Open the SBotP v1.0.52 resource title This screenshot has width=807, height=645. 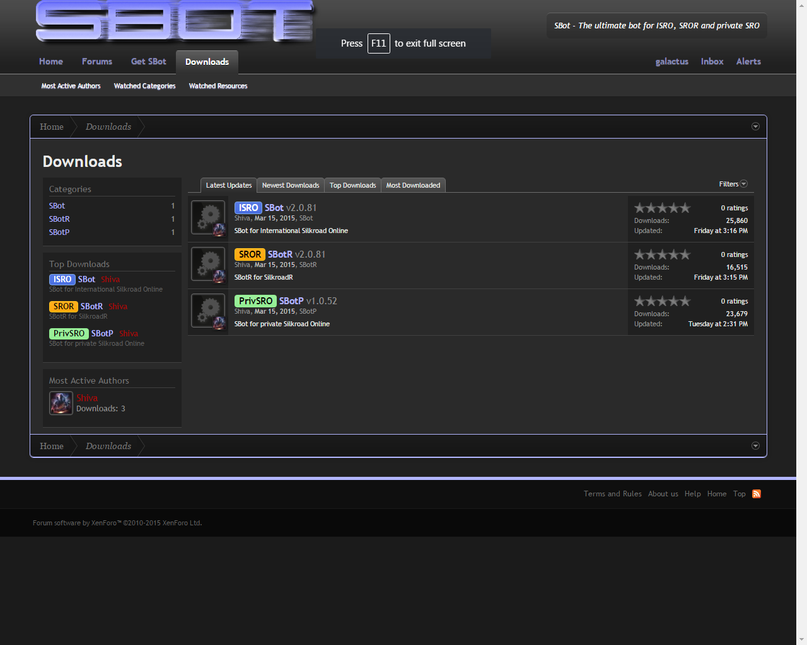(x=291, y=301)
